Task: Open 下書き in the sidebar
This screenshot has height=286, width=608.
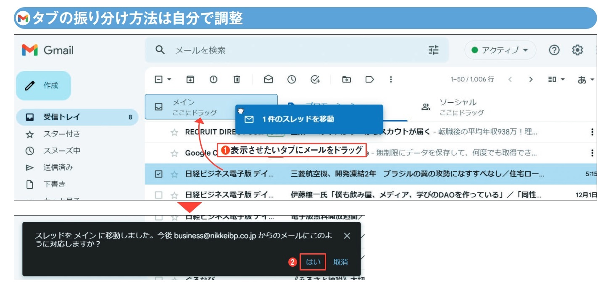Action: (54, 184)
